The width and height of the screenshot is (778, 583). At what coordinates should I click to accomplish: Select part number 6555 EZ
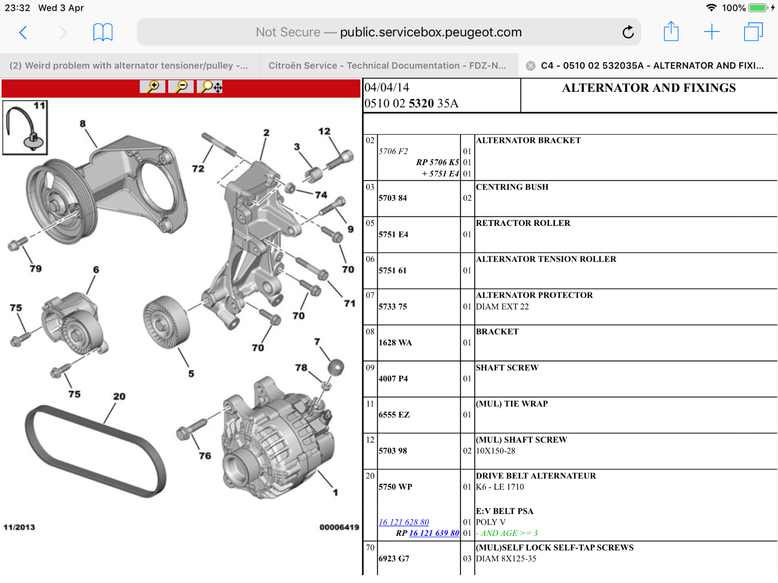point(394,415)
